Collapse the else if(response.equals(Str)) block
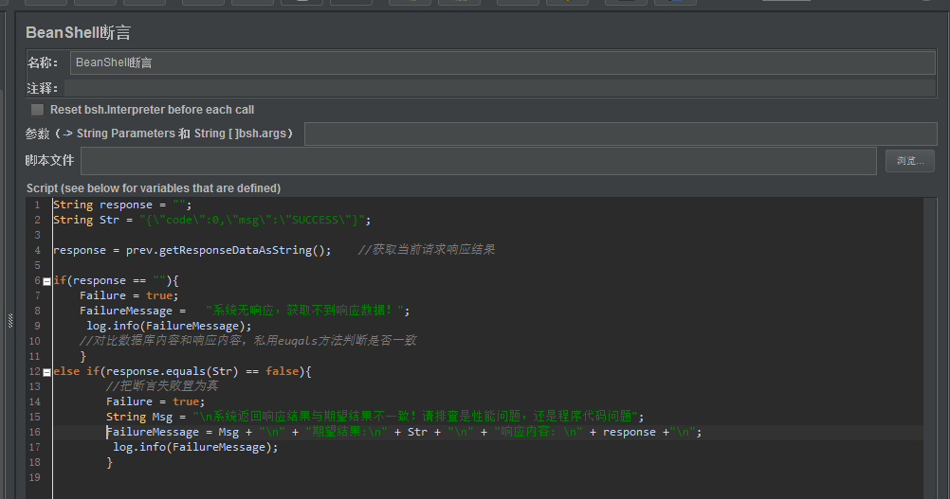 coord(46,372)
